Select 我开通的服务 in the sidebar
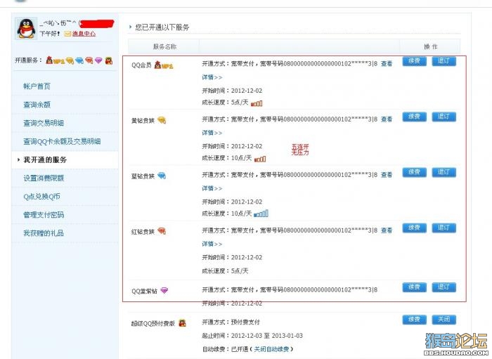The width and height of the screenshot is (492, 359). coord(45,160)
